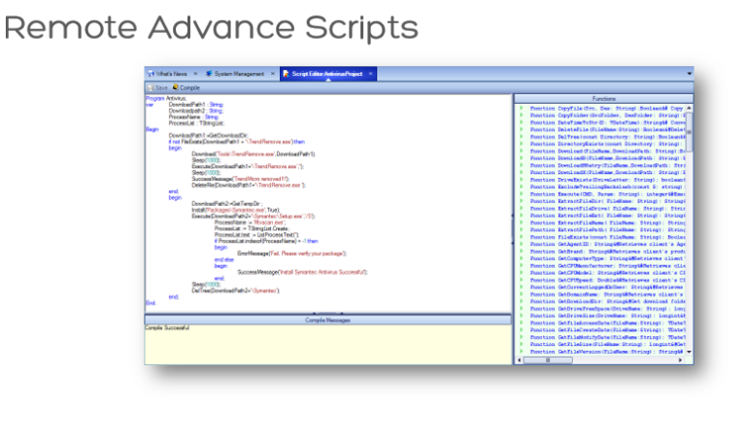Open the tab list dropdown arrow
This screenshot has height=442, width=746.
point(689,74)
